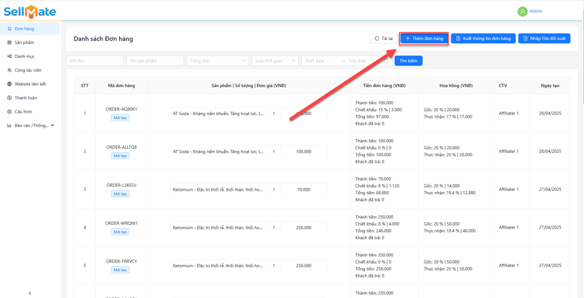Screen dimensions: 584x298
Task: Click the Xuất thông tin đơn hàng button
Action: pos(484,38)
